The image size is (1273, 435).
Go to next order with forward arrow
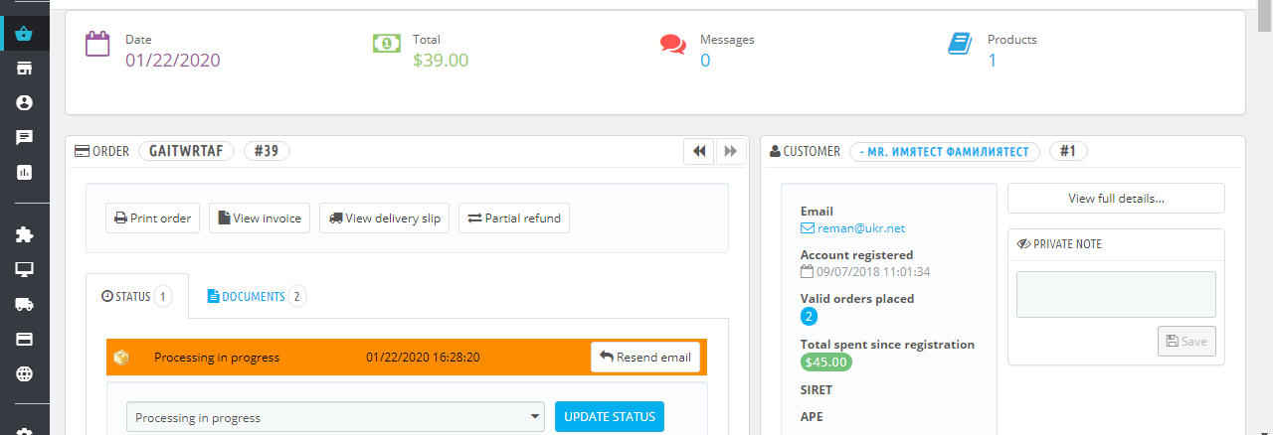tap(731, 151)
